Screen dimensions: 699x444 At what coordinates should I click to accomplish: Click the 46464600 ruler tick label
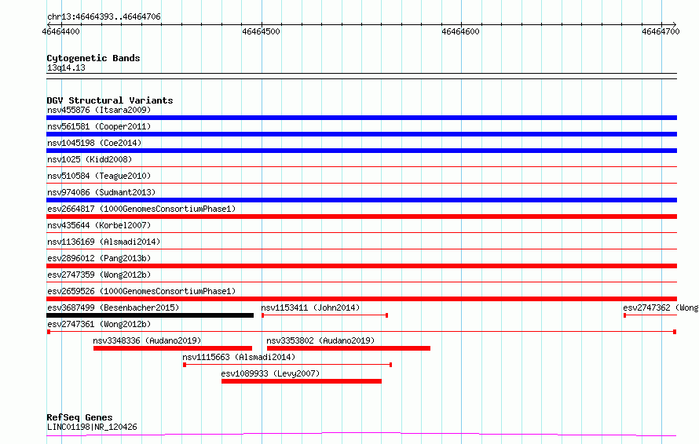[x=460, y=31]
